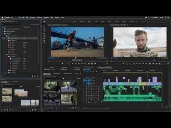Click the Insert button in Source monitor

(89, 64)
